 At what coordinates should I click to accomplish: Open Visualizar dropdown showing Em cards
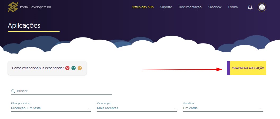point(223,108)
